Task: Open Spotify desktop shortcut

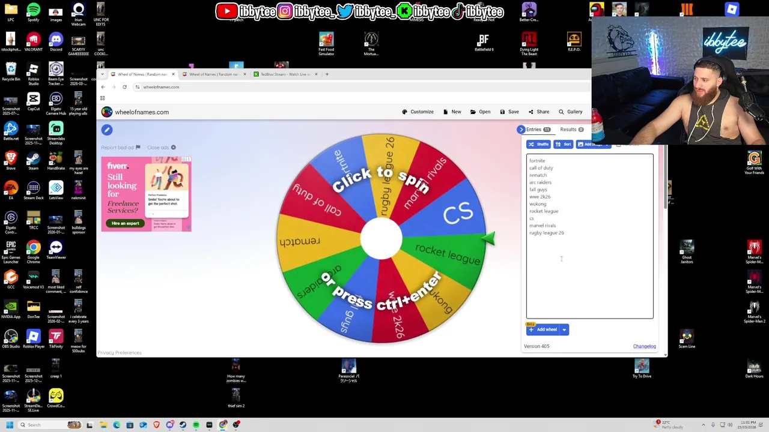Action: click(33, 12)
